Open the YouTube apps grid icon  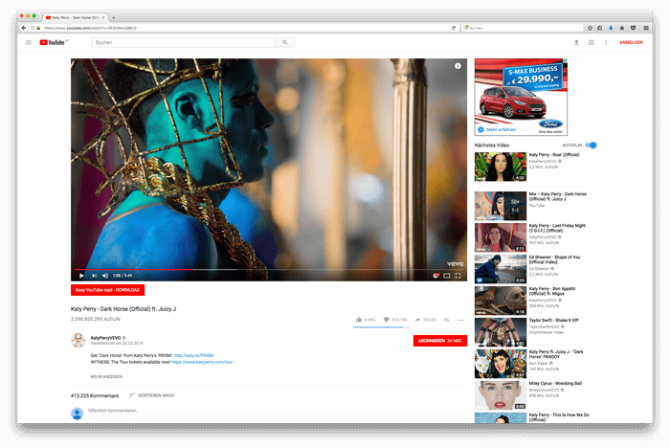coord(591,42)
